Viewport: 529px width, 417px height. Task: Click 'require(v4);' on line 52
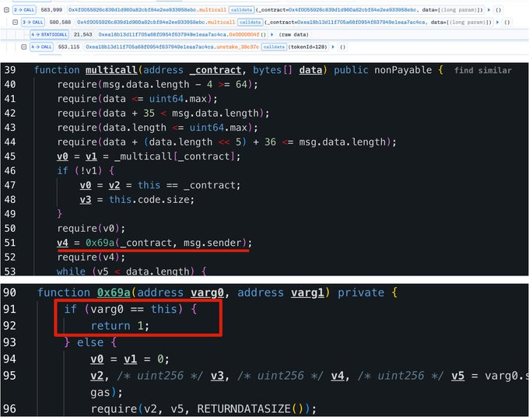91,258
